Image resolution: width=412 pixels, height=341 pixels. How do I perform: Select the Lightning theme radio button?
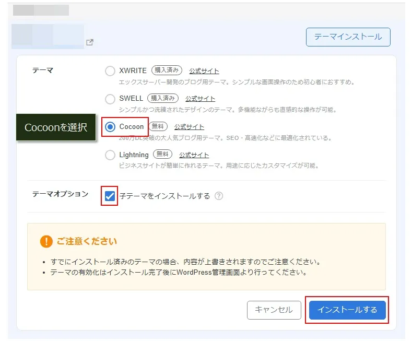click(110, 155)
